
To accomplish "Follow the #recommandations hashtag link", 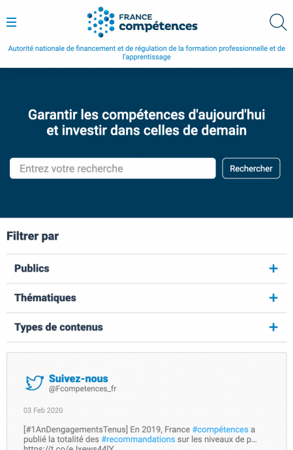I will tap(138, 440).
